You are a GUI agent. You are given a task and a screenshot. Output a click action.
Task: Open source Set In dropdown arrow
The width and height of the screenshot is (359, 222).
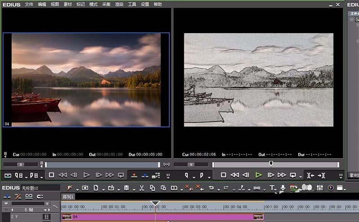[x=26, y=177]
